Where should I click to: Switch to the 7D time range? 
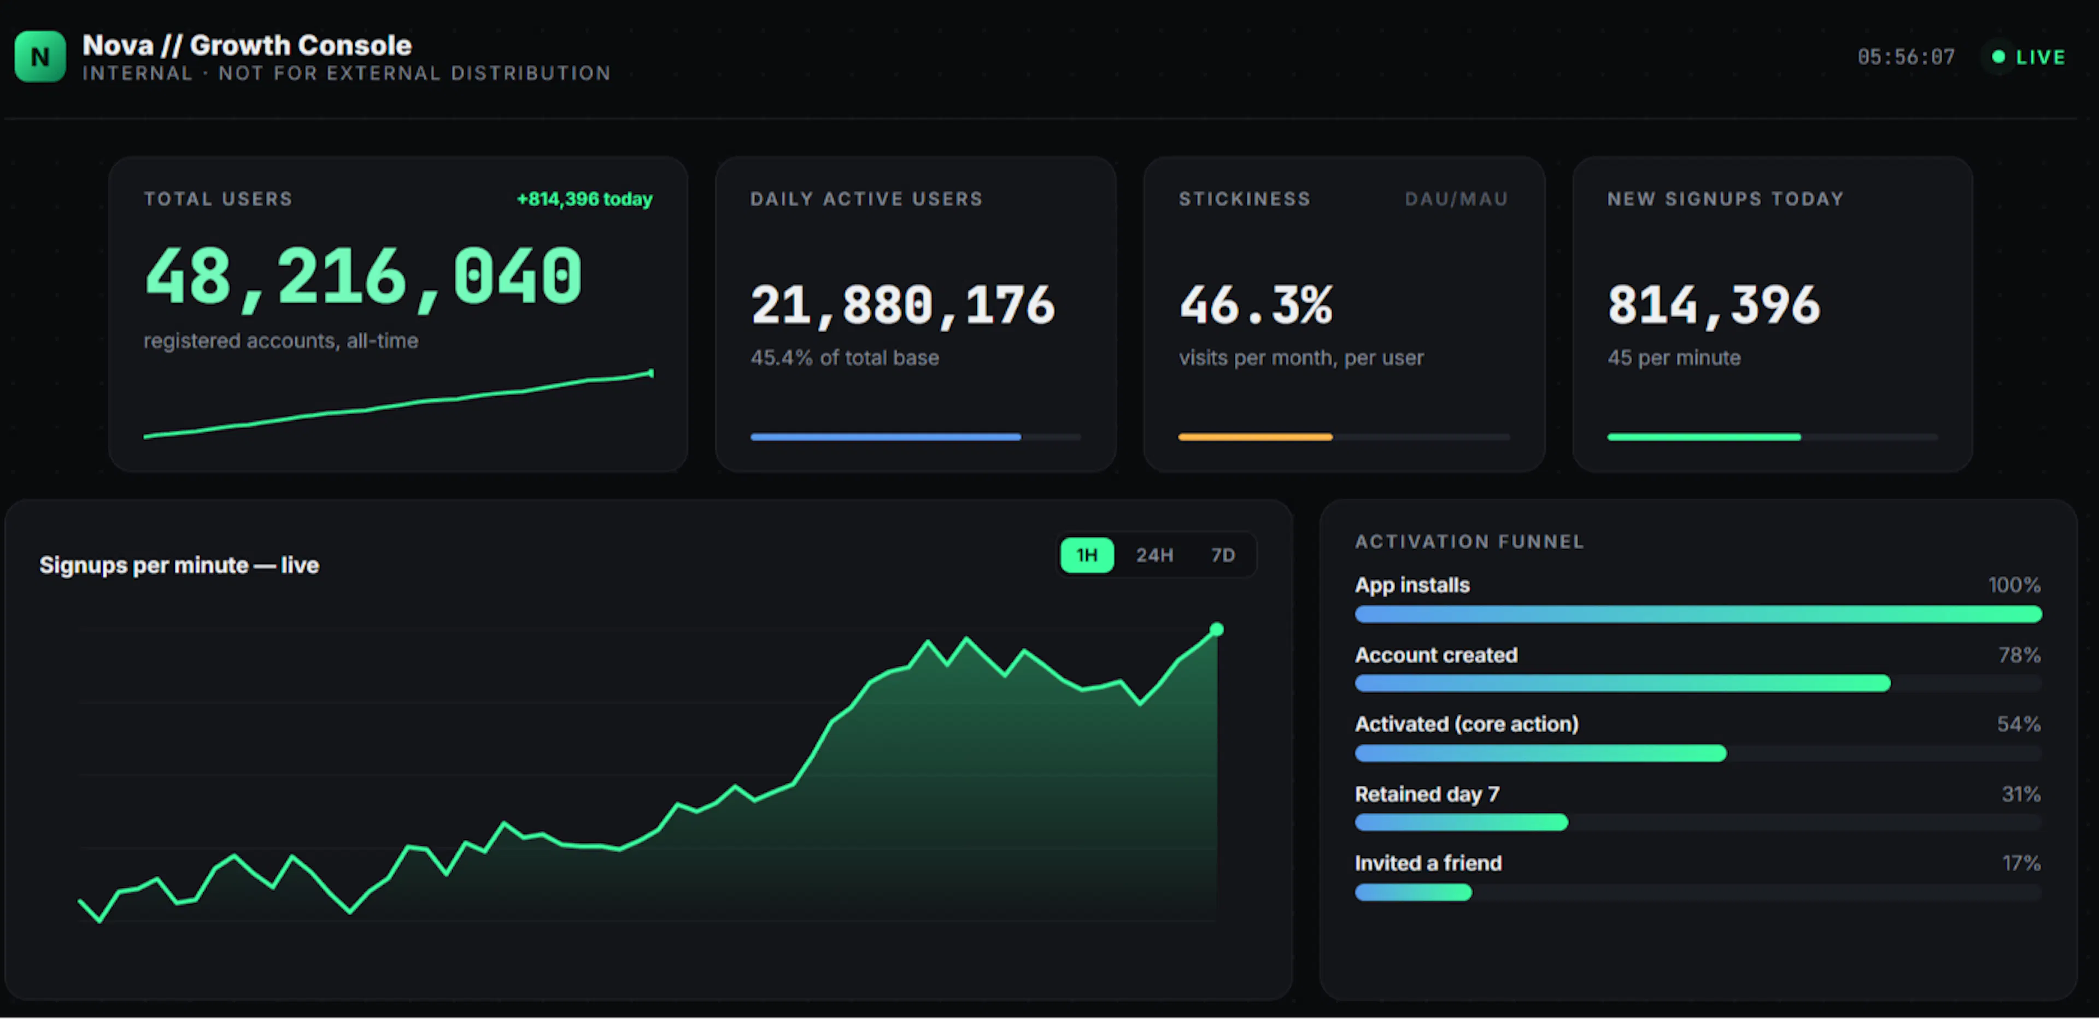(1222, 556)
